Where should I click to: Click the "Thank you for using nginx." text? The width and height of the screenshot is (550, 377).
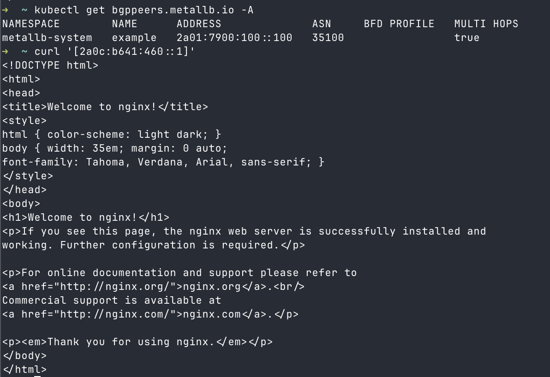tap(131, 342)
